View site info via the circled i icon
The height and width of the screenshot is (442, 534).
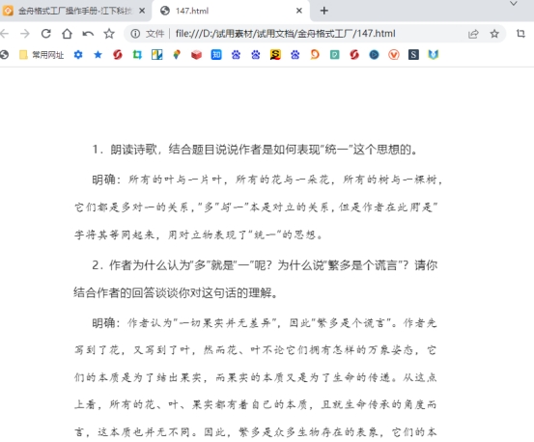[135, 34]
